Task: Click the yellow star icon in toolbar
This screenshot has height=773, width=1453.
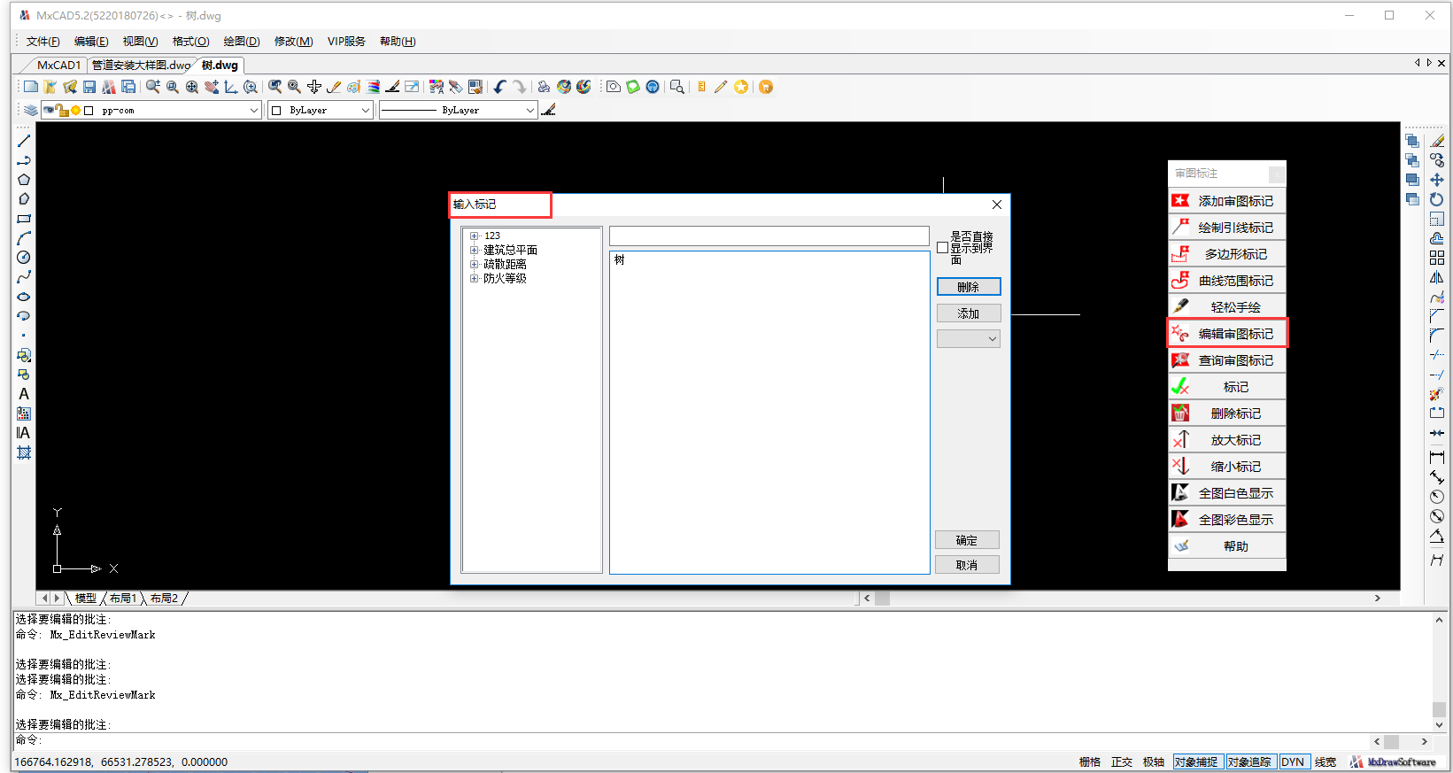Action: tap(741, 87)
